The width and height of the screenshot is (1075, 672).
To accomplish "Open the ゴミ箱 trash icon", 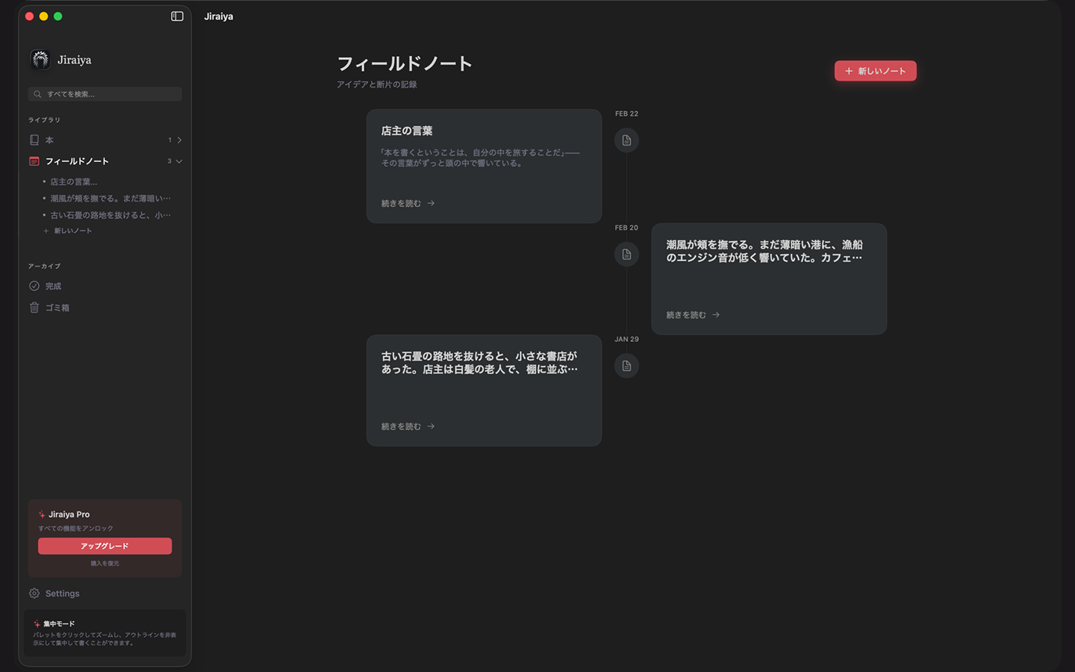I will click(x=34, y=308).
